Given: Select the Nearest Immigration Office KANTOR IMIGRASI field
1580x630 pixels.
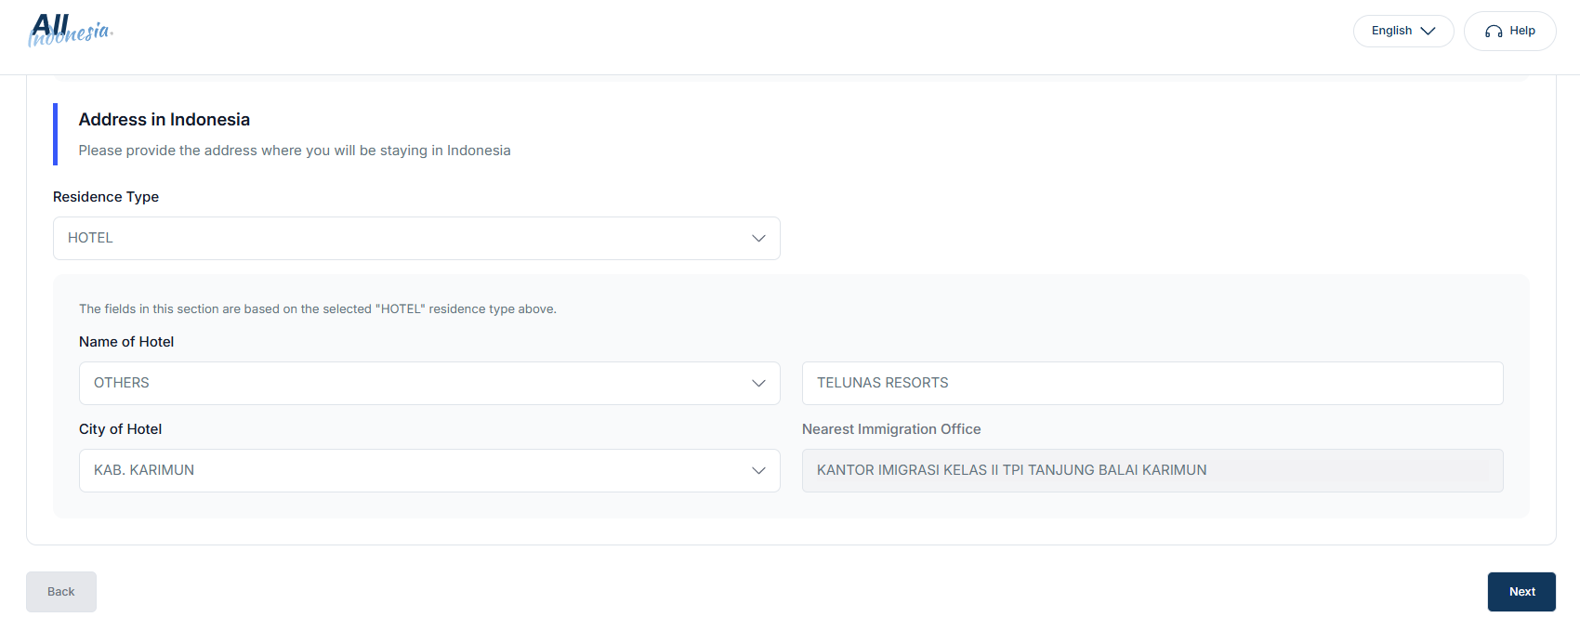Looking at the screenshot, I should click(1152, 471).
